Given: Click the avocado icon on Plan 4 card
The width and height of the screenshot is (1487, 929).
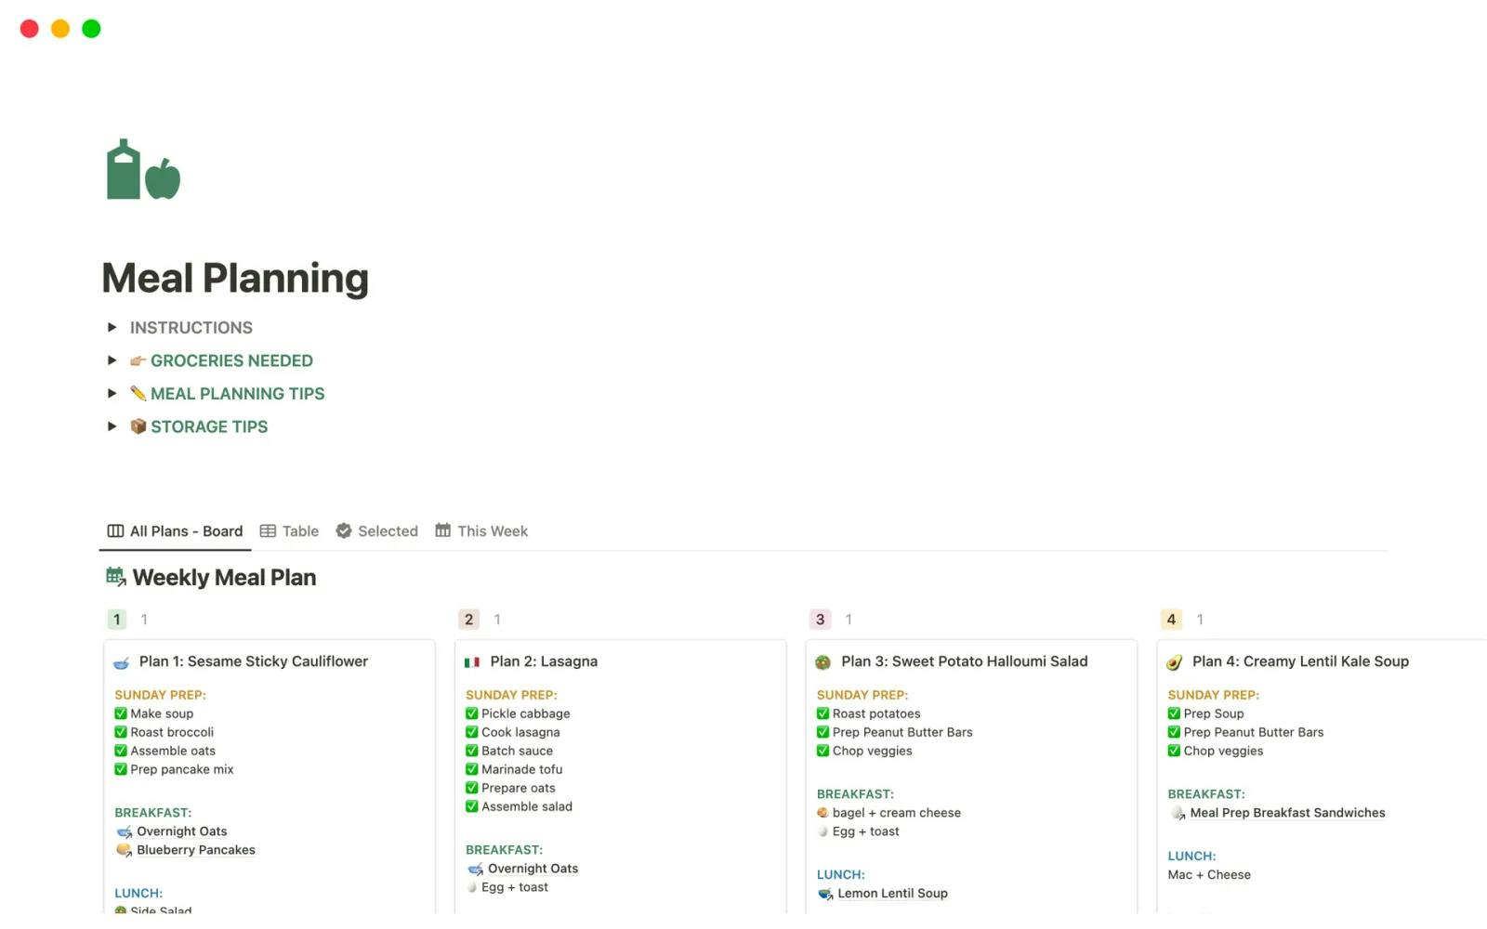Looking at the screenshot, I should [x=1175, y=662].
